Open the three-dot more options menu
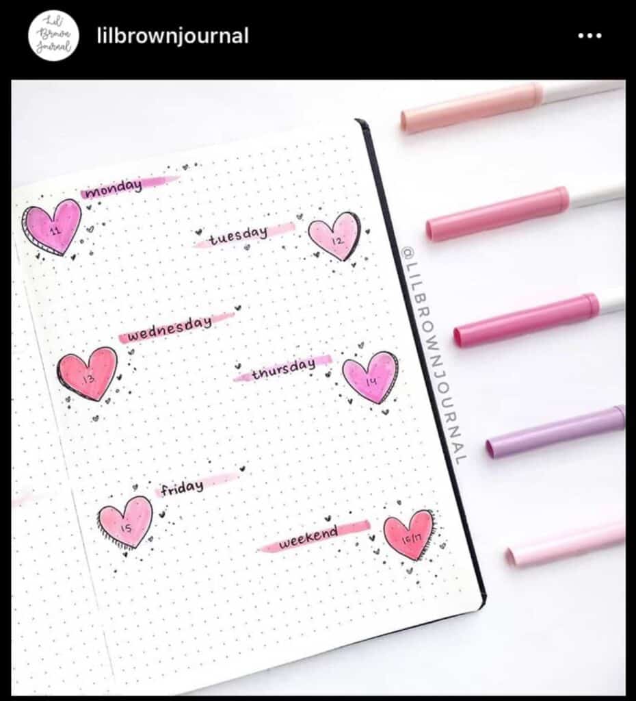636x701 pixels. pos(589,36)
